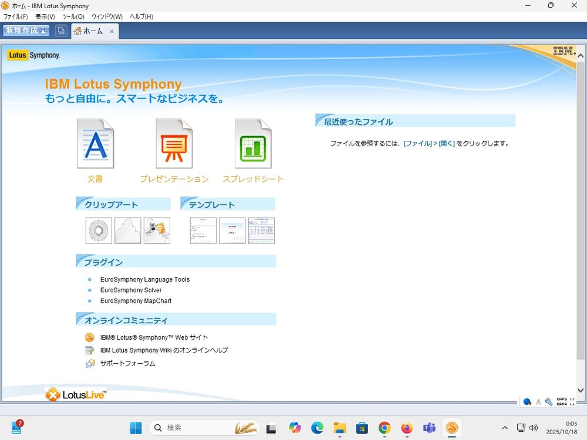
Task: Open the ヘルプ(H) menu
Action: (x=141, y=16)
